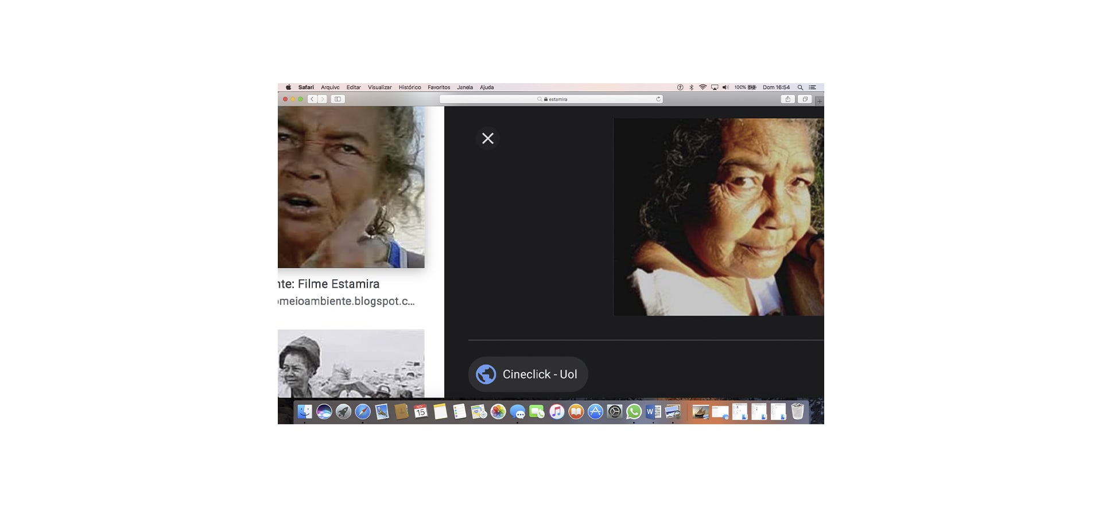Screen dimensions: 1102x516
Task: Open Photos app in Dock
Action: click(498, 412)
